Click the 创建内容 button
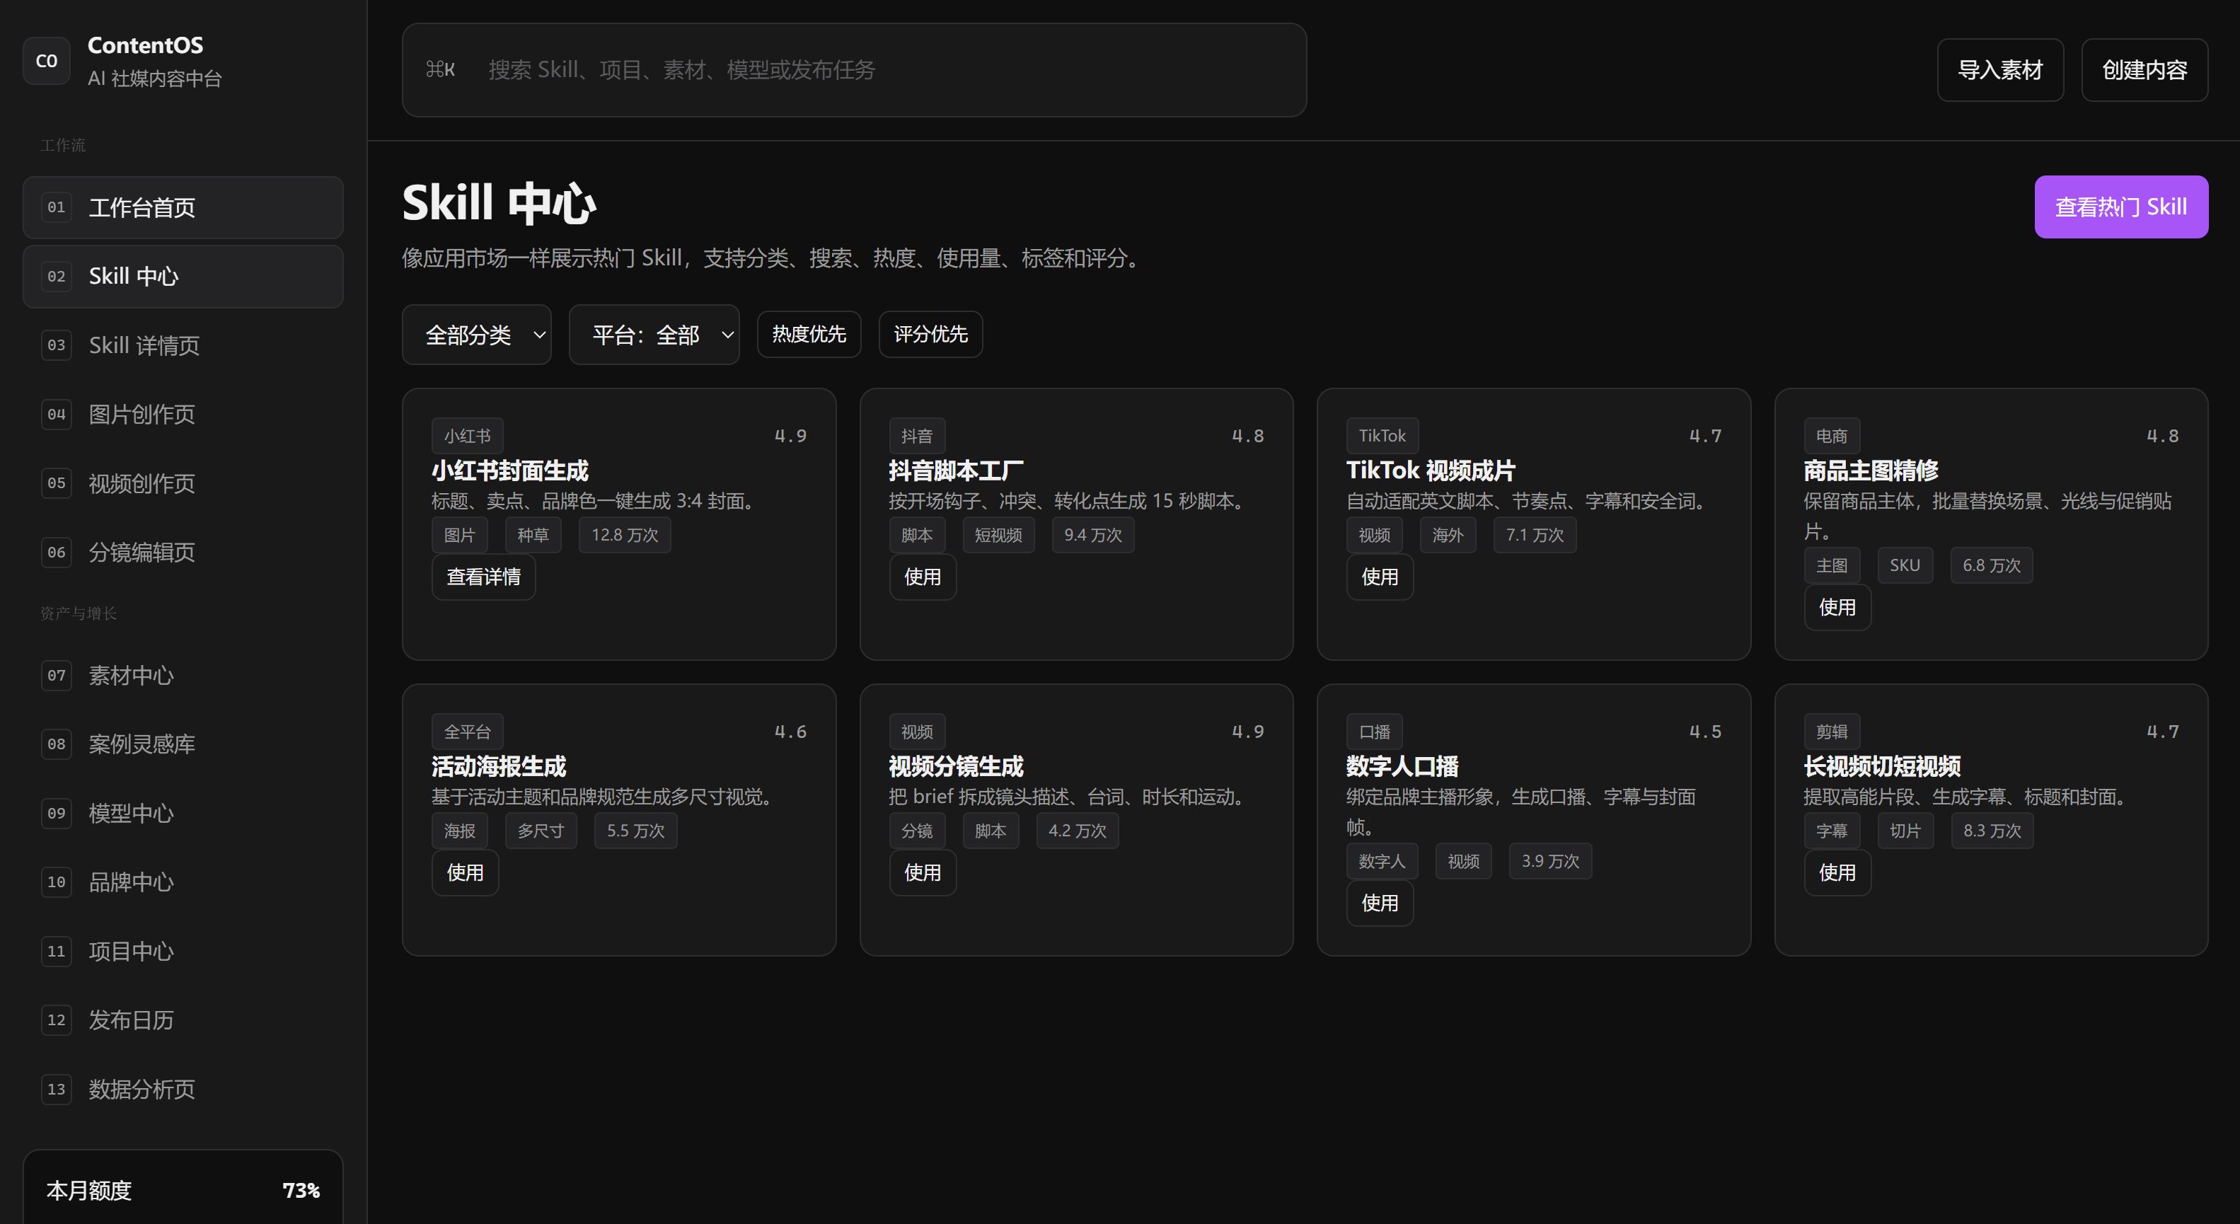The image size is (2240, 1224). 2144,69
